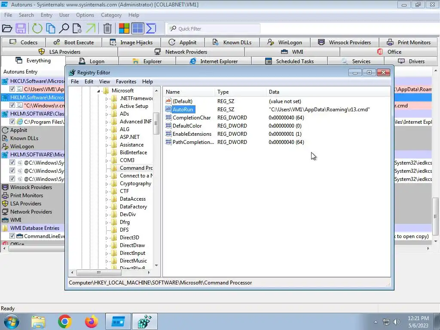
Task: Uncheck the third @C:\Windows\Sy entry checkbox
Action: click(12, 178)
